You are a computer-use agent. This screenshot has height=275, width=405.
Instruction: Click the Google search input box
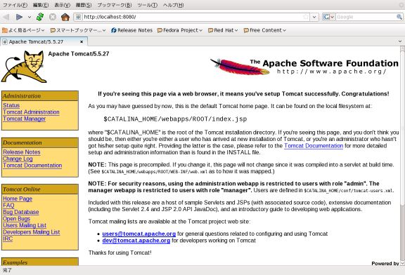pyautogui.click(x=366, y=17)
